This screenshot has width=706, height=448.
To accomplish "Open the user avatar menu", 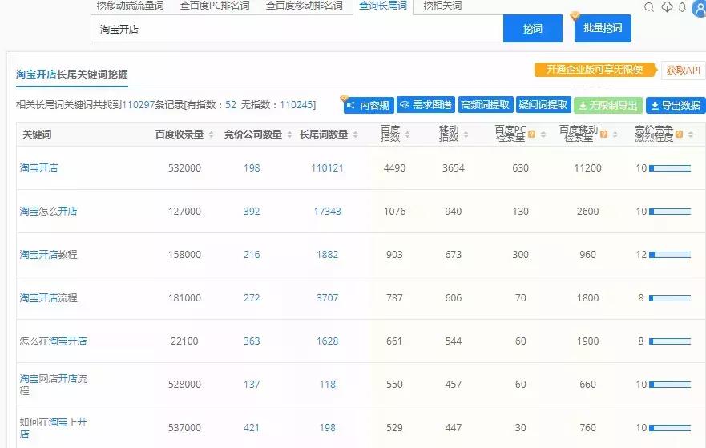I will click(x=700, y=8).
